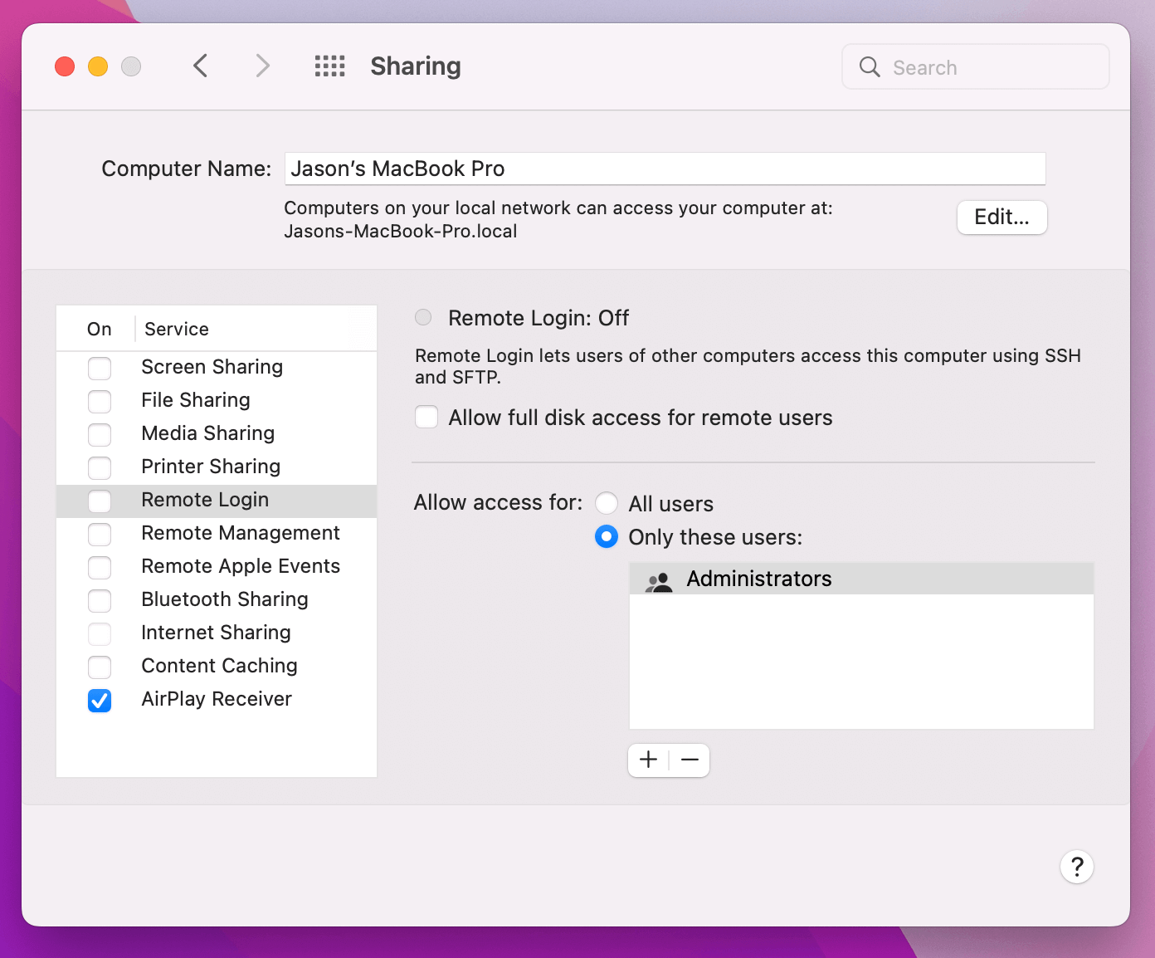
Task: Click the help question mark button
Action: 1076,867
